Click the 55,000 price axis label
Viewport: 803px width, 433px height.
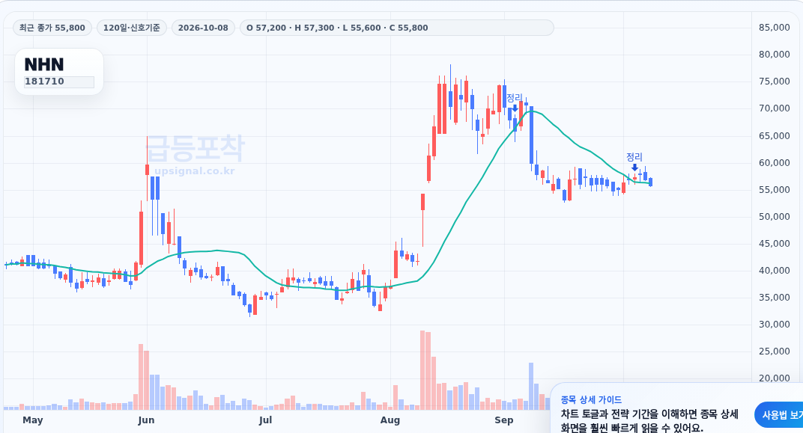pos(775,190)
